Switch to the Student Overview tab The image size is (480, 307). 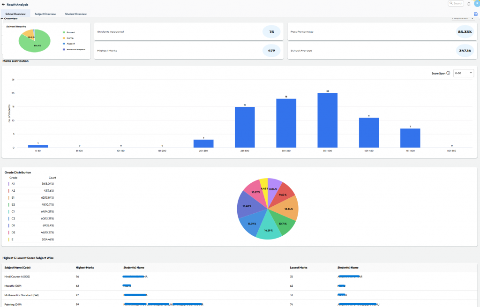(x=75, y=14)
